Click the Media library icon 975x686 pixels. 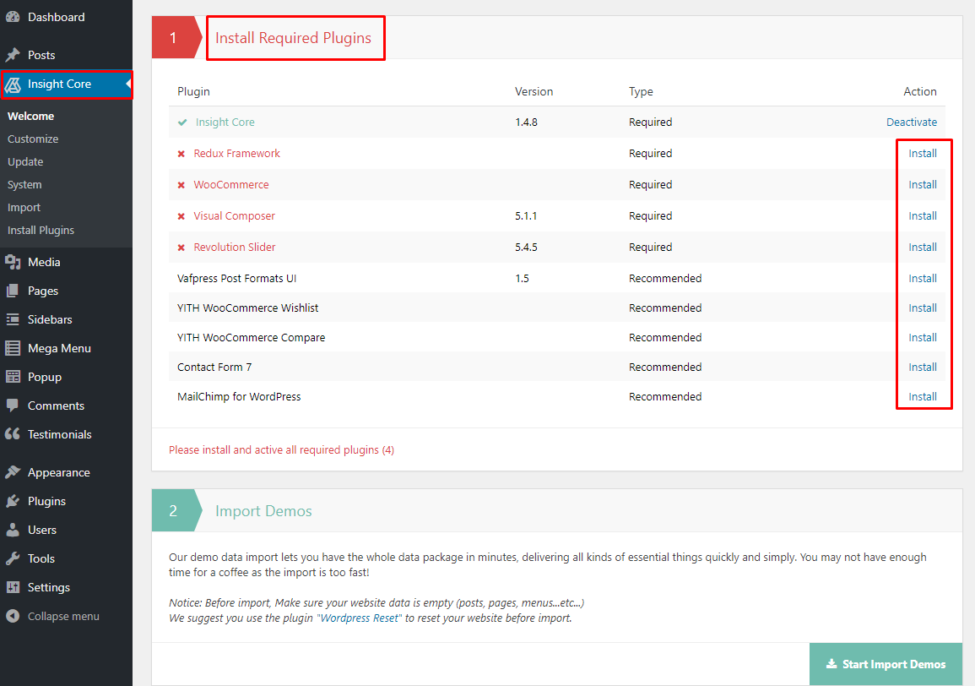click(x=15, y=262)
